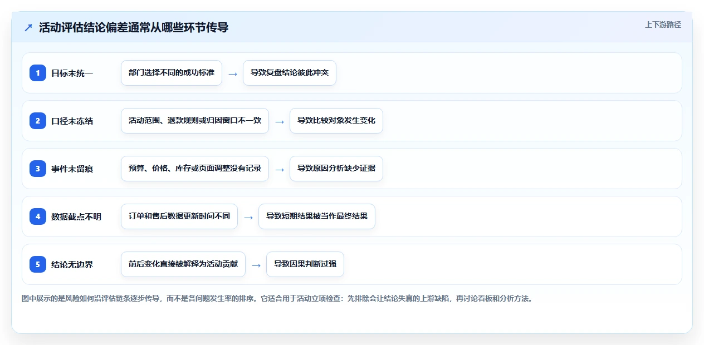Click the 部门选择不同的成功标准 box

pyautogui.click(x=172, y=73)
